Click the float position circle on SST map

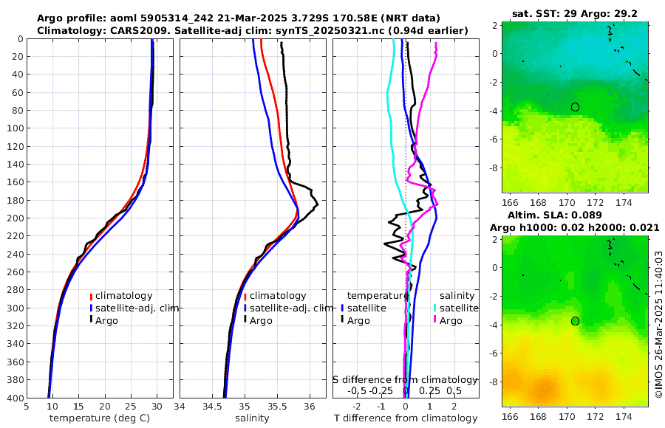point(575,107)
